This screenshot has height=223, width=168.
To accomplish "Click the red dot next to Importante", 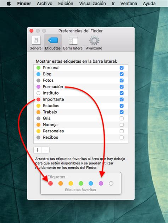I will 38,99.
